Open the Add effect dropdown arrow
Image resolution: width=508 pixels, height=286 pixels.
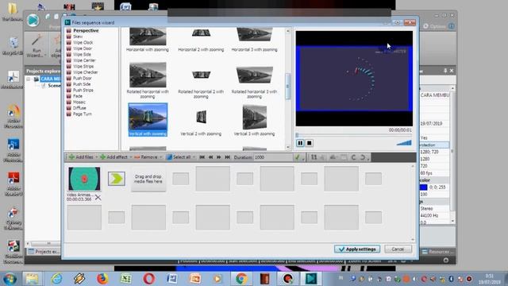(x=130, y=157)
